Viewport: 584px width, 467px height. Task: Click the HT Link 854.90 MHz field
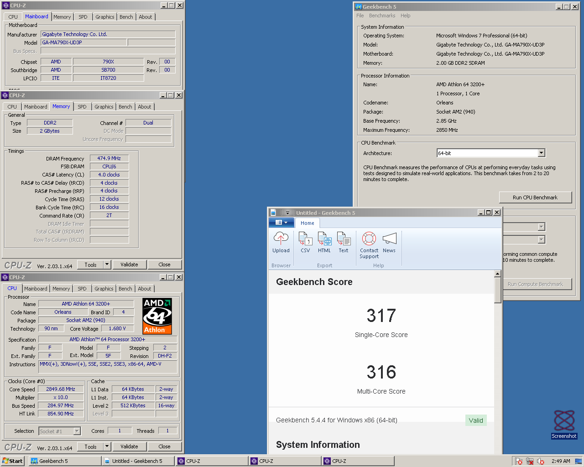point(61,414)
